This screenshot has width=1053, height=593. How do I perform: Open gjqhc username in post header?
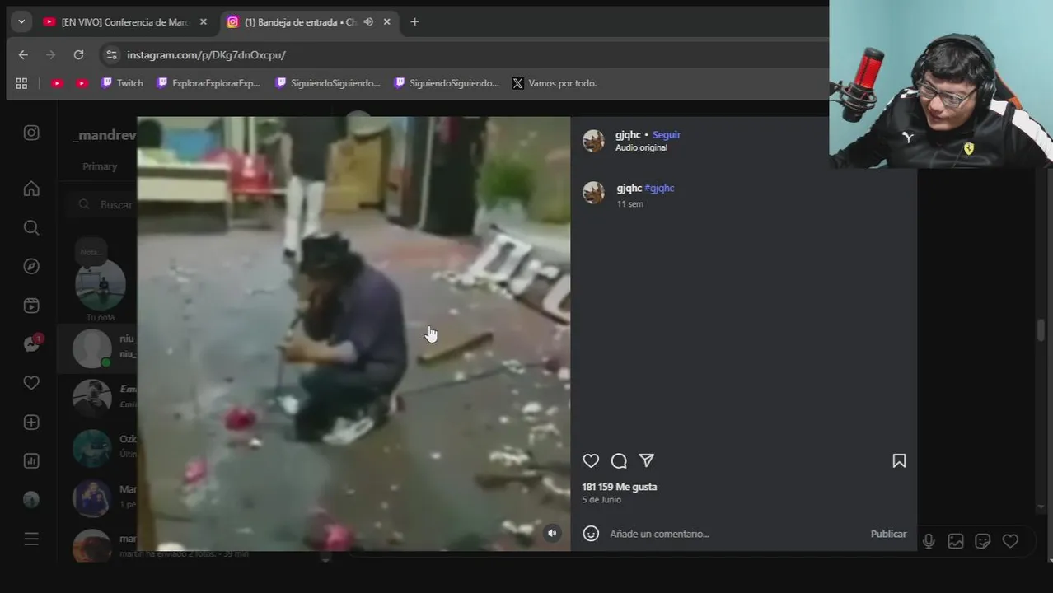[628, 135]
